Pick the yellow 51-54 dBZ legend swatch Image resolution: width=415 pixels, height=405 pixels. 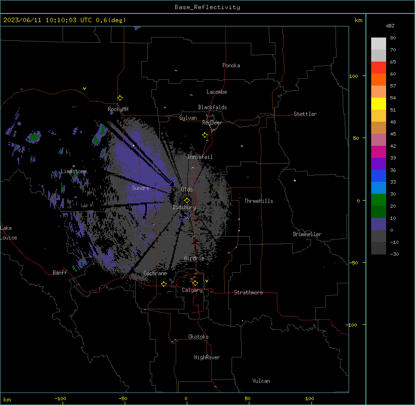tap(378, 103)
